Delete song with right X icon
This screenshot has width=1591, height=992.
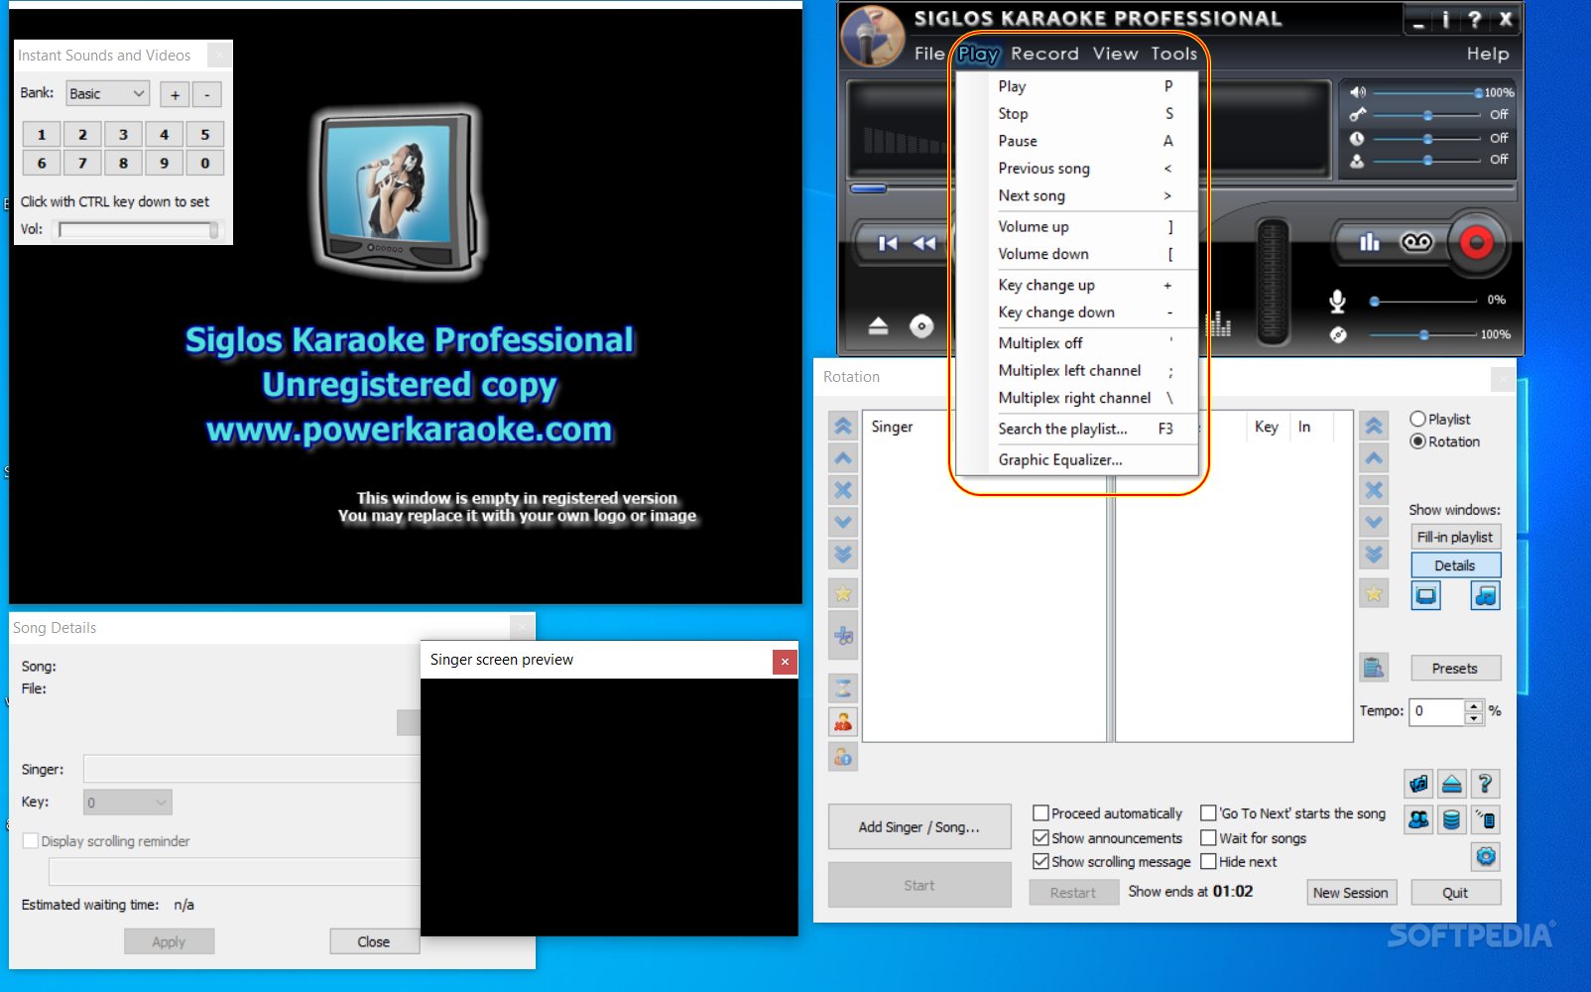click(1374, 490)
